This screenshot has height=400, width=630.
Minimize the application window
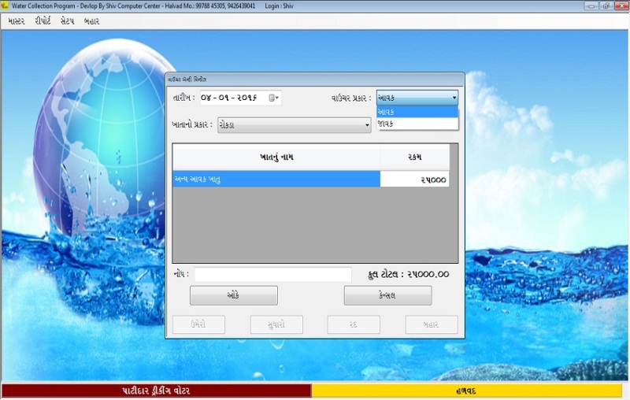[591, 6]
